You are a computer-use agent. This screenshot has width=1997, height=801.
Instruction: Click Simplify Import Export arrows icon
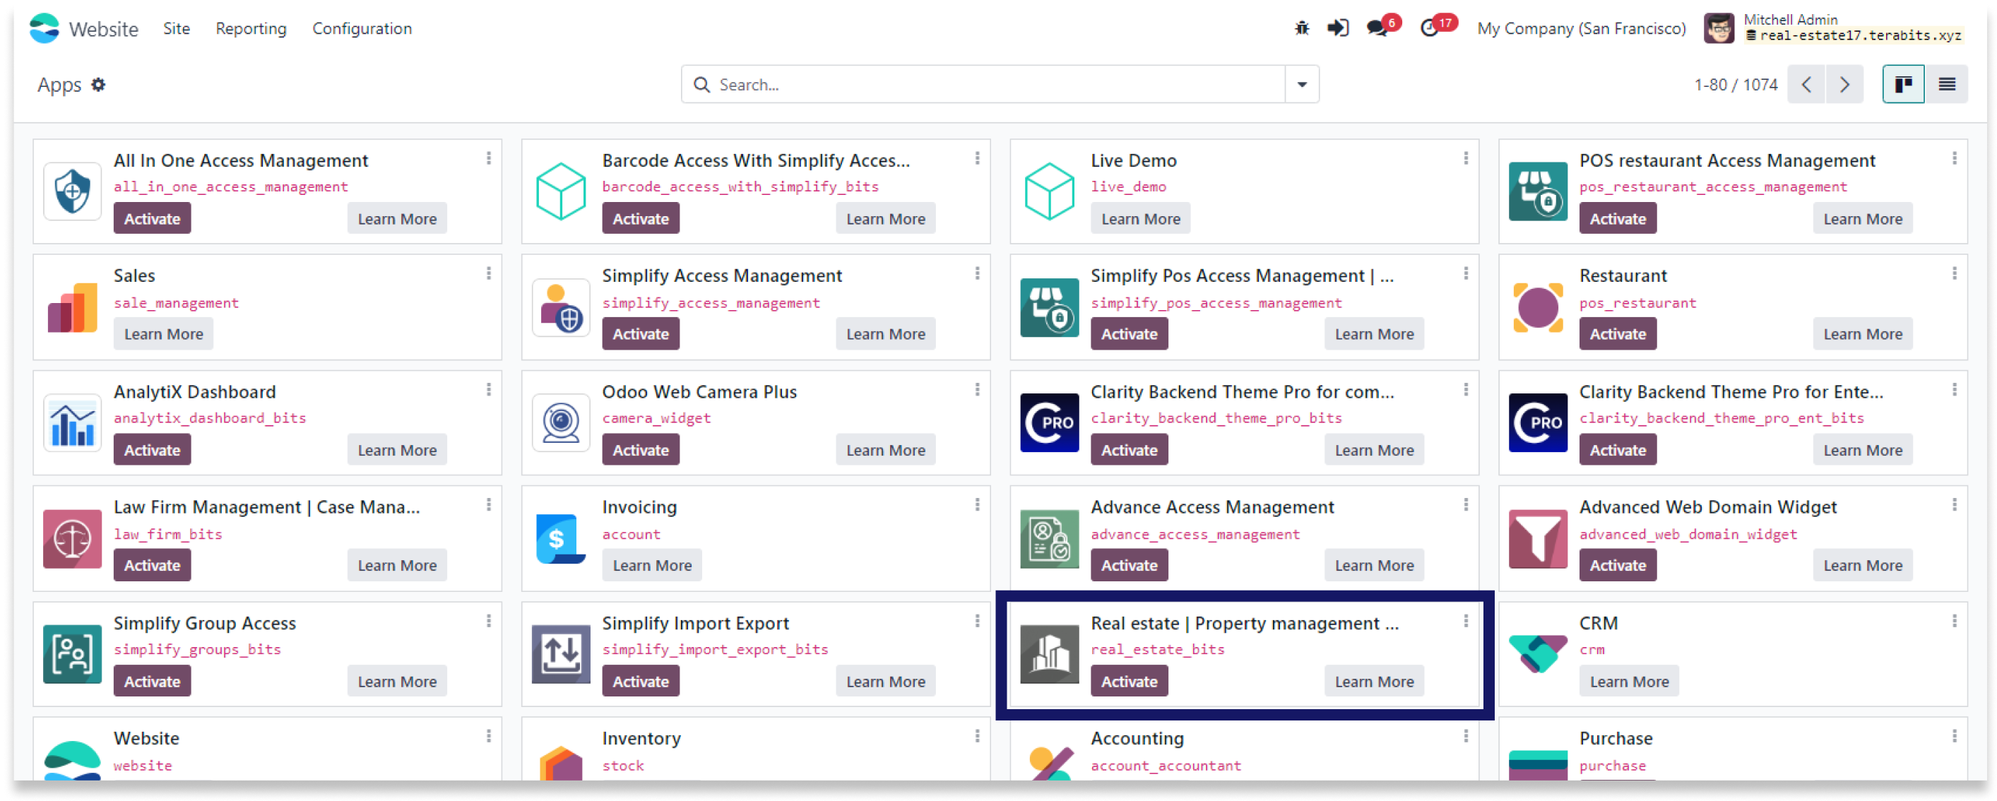(x=562, y=653)
